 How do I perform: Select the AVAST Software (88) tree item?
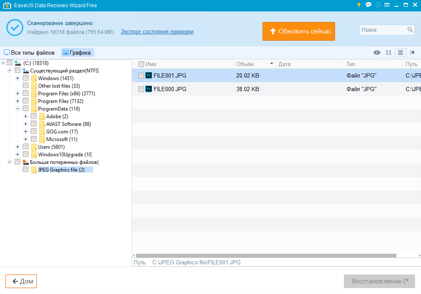69,124
